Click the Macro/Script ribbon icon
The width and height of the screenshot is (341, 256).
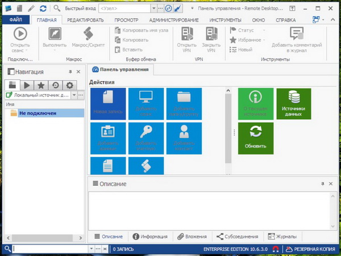(87, 34)
